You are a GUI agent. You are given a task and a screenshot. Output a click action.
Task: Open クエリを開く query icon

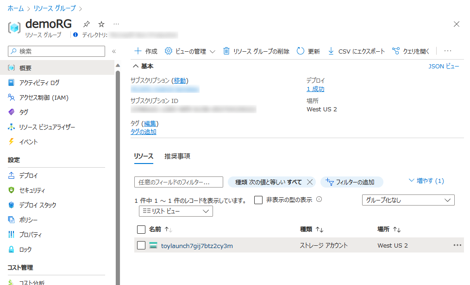pos(396,51)
